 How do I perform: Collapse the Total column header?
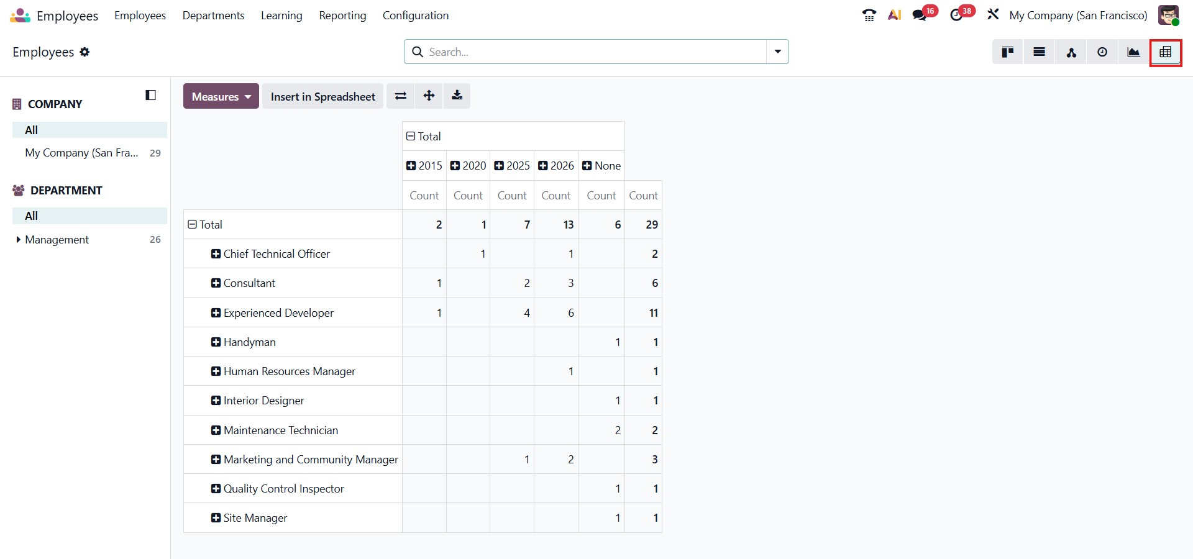tap(423, 137)
